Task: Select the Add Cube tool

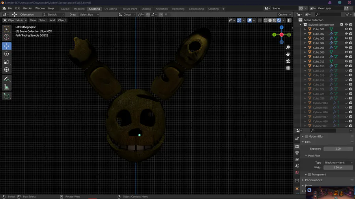Action: pyautogui.click(x=7, y=96)
